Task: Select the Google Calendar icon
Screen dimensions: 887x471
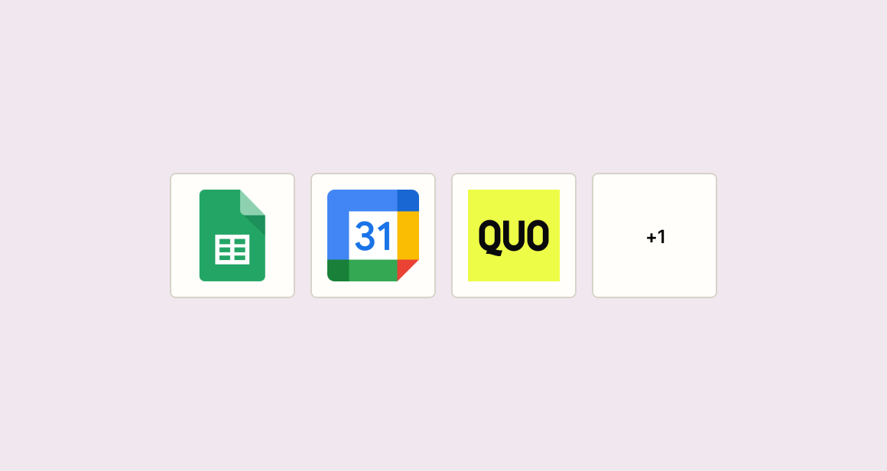Action: coord(373,235)
